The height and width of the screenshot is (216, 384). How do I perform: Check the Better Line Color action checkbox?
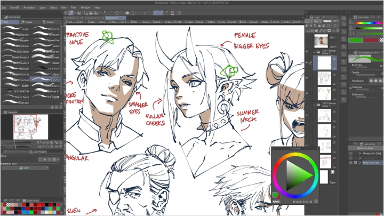[351, 163]
